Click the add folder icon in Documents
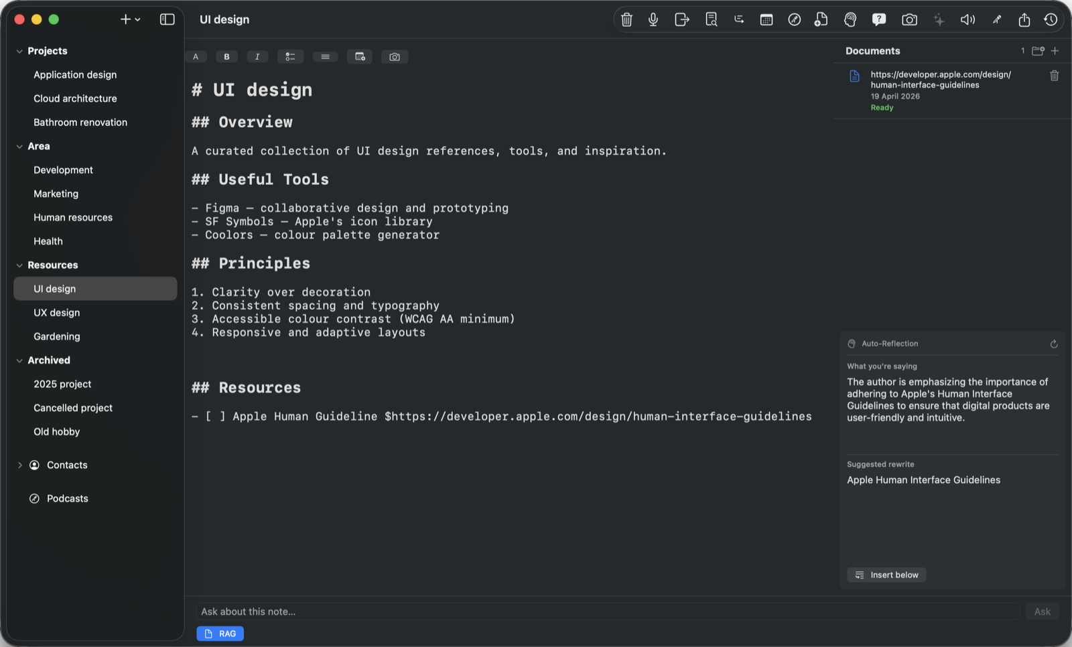 [1038, 51]
